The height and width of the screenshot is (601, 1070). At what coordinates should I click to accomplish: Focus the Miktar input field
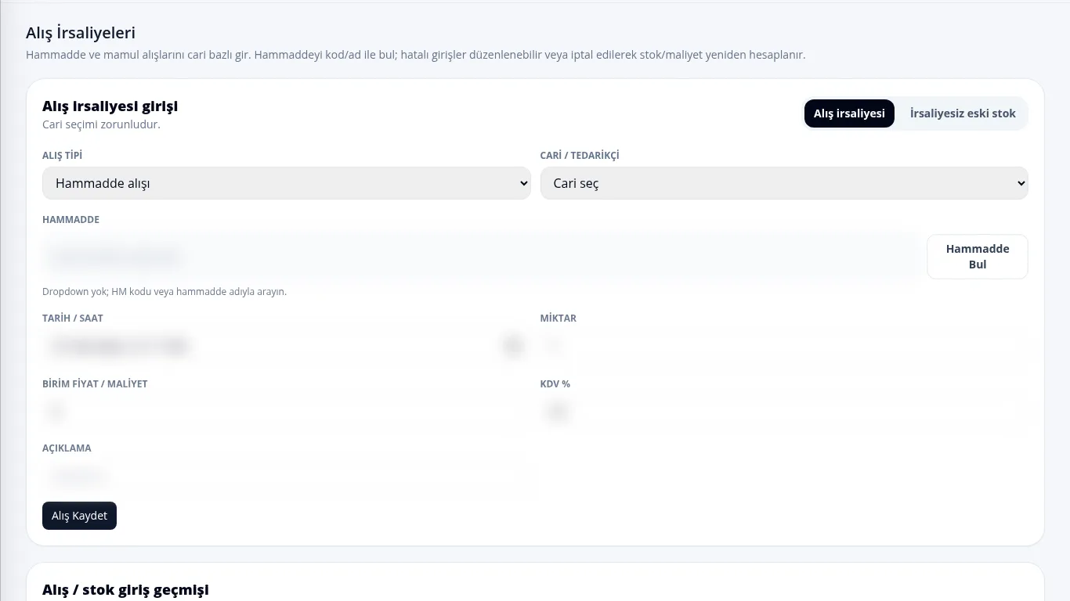tap(784, 346)
